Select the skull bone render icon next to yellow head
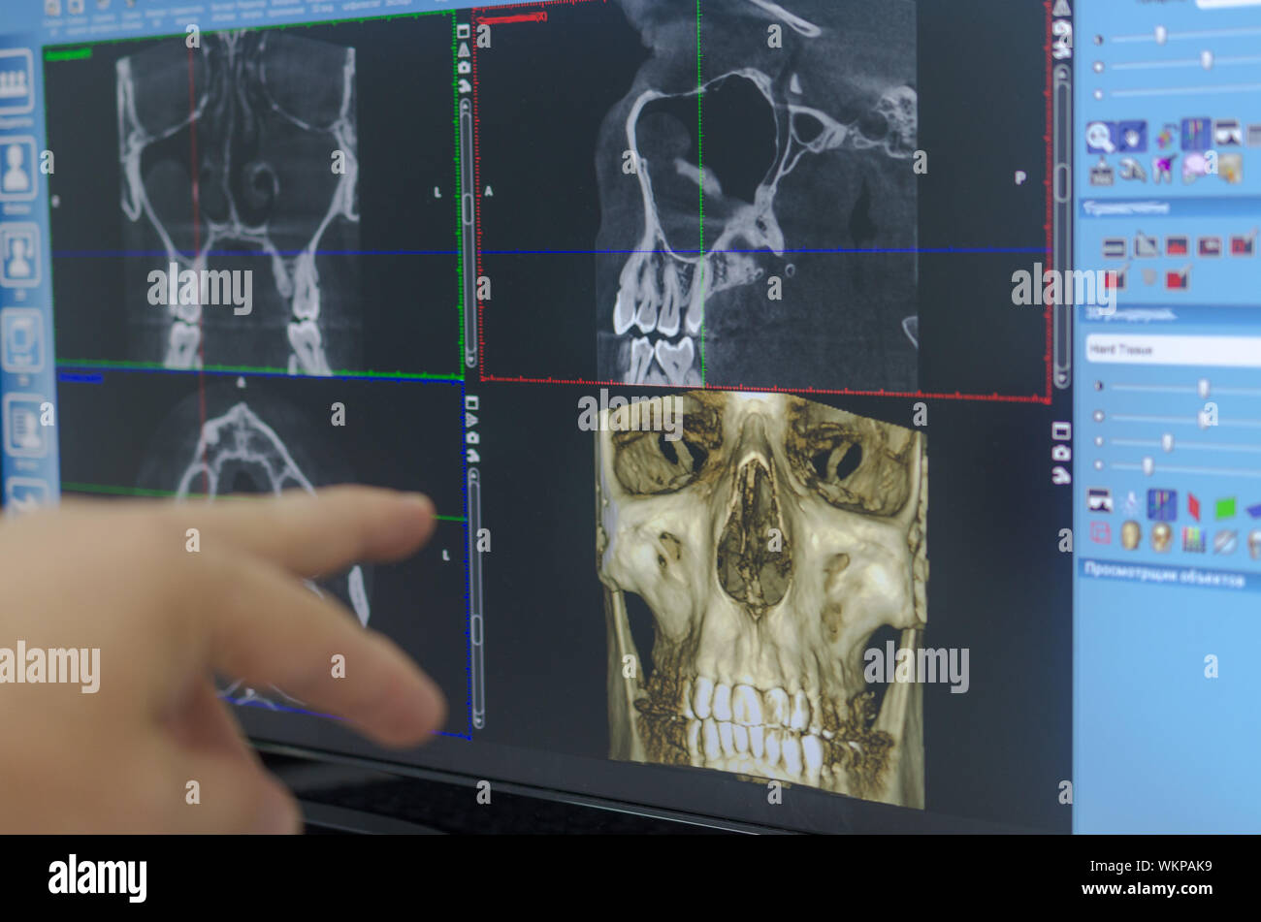This screenshot has height=922, width=1261. (1161, 537)
